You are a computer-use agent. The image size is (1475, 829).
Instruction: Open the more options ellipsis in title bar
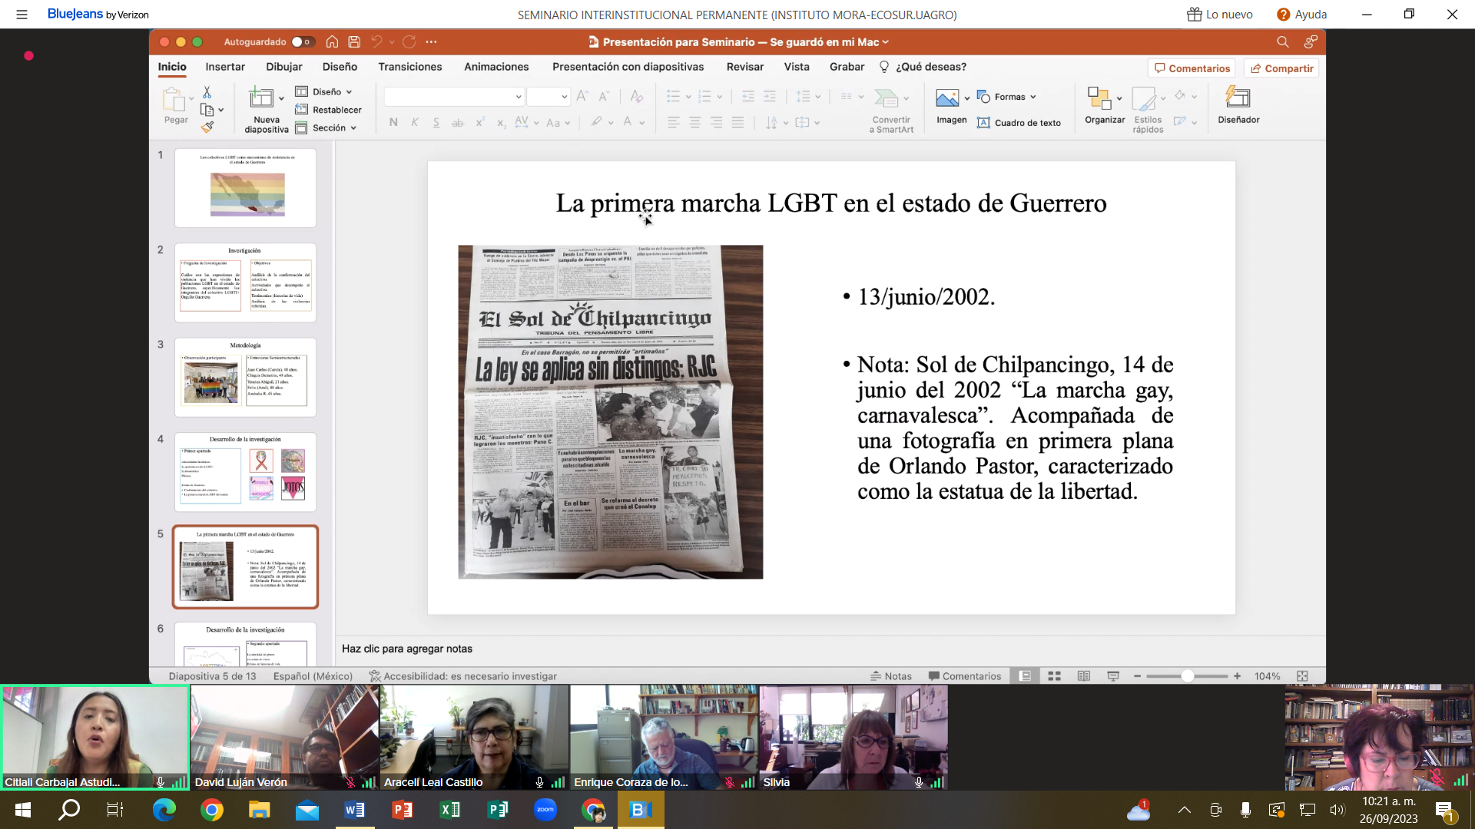pos(431,41)
